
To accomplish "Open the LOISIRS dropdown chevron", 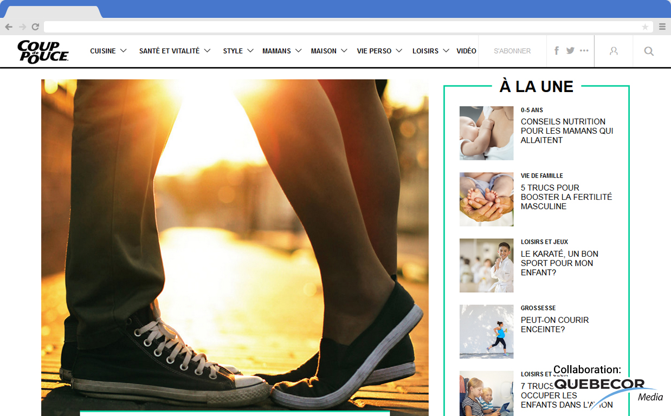I will click(x=446, y=51).
